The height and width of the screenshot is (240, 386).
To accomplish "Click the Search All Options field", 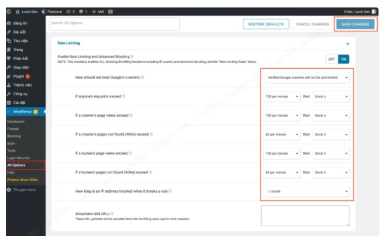I will click(x=114, y=24).
